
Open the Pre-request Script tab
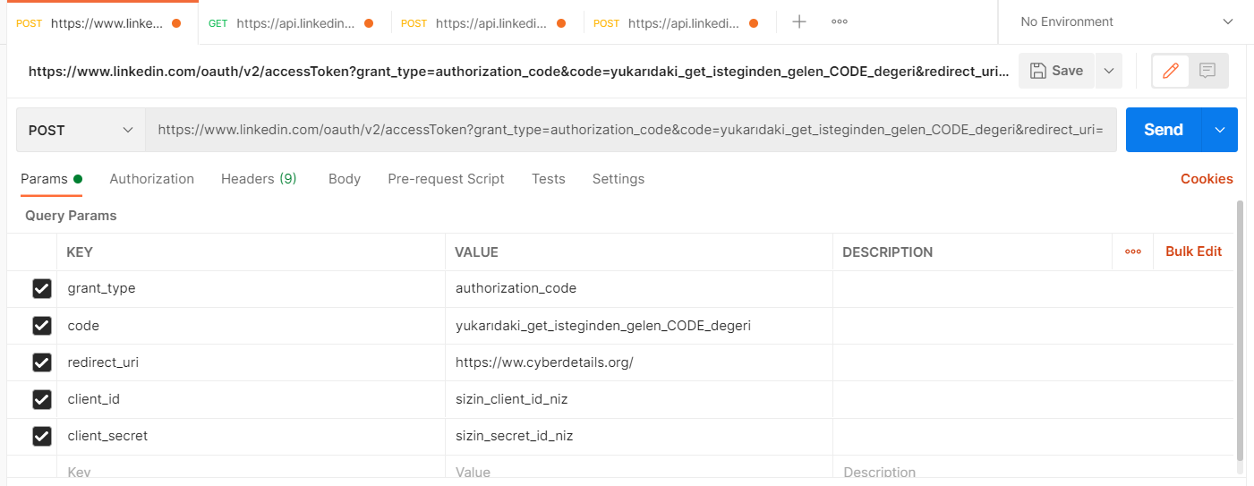446,179
